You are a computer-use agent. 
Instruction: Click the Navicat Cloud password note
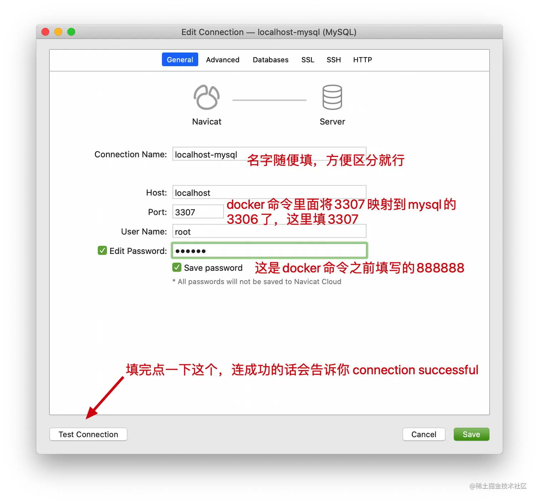coord(257,282)
